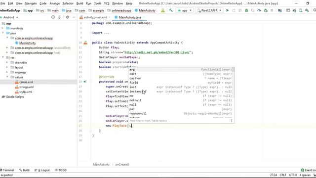Click the 4 spaces indent status entry
Image resolution: width=316 pixels, height=178 pixels.
305,175
